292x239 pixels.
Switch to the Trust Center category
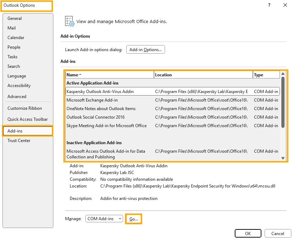click(x=19, y=141)
